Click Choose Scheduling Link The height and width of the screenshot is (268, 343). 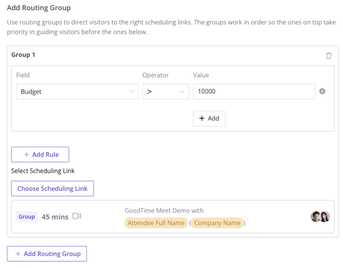click(x=53, y=189)
